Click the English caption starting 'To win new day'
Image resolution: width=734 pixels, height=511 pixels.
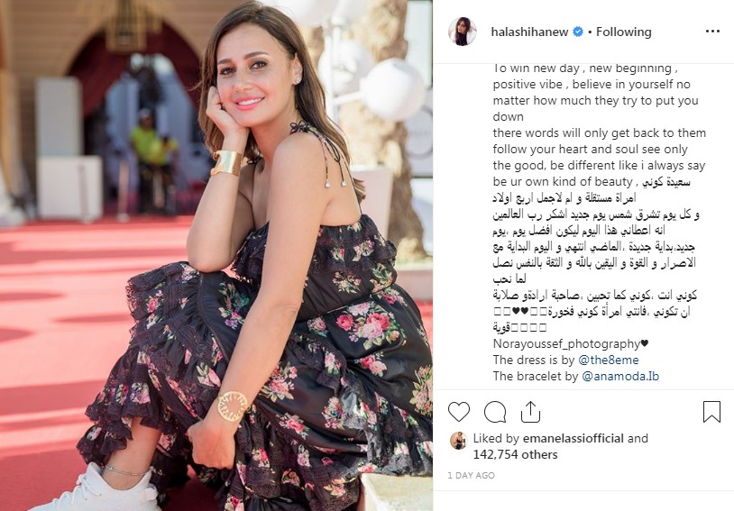pos(599,124)
